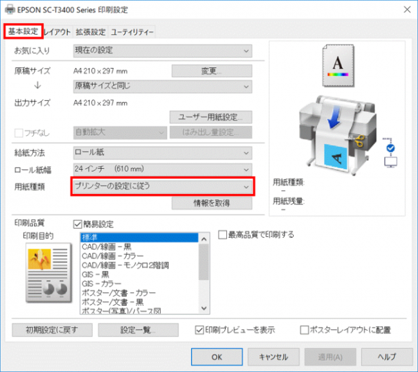Open the ユーティリティー tab
The height and width of the screenshot is (372, 418).
click(x=132, y=31)
